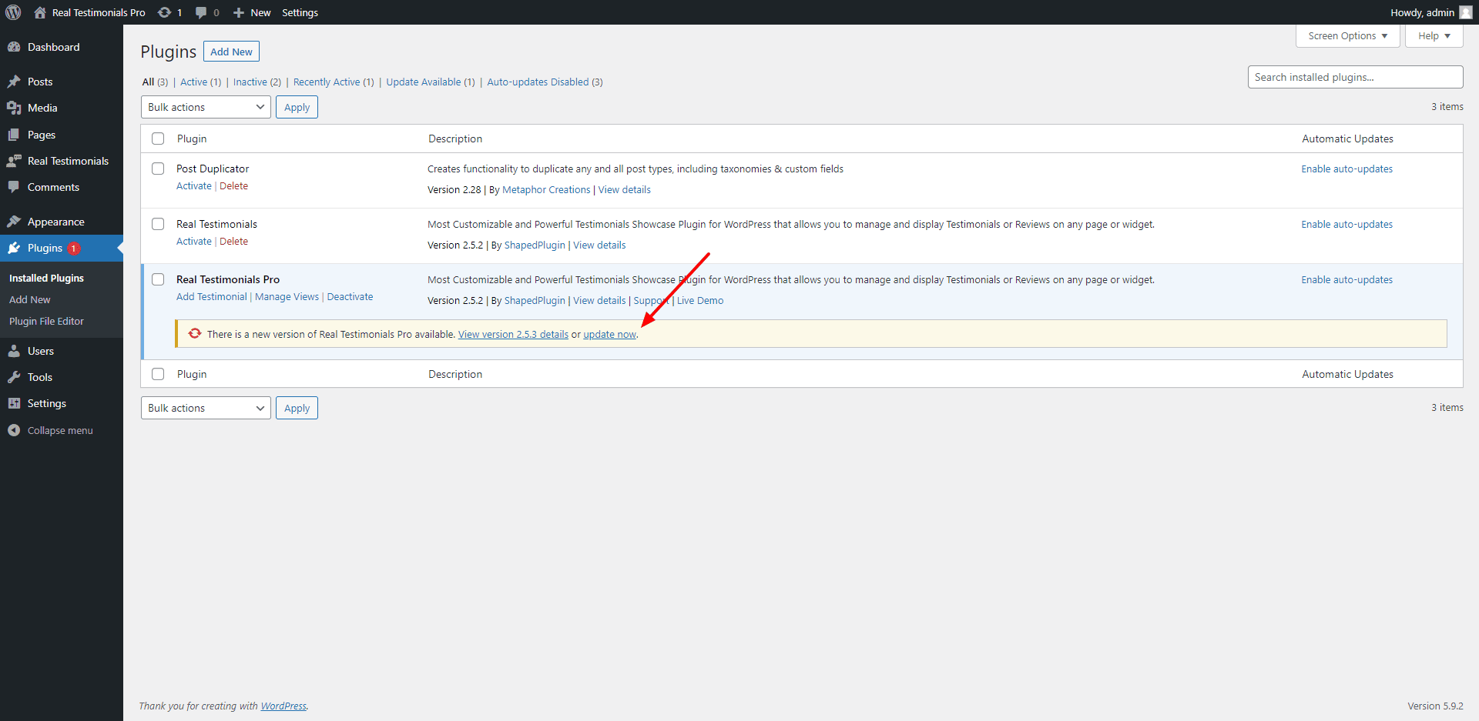Check the Post Duplicator plugin checkbox
Image resolution: width=1479 pixels, height=721 pixels.
click(x=158, y=169)
